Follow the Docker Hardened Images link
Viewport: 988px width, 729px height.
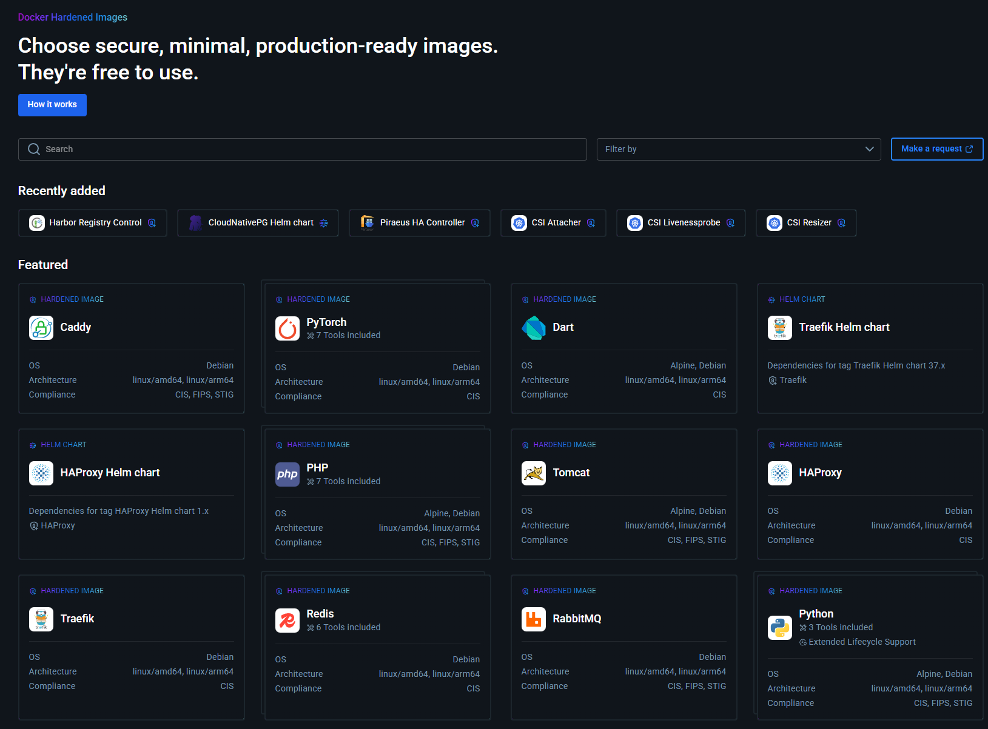(73, 17)
